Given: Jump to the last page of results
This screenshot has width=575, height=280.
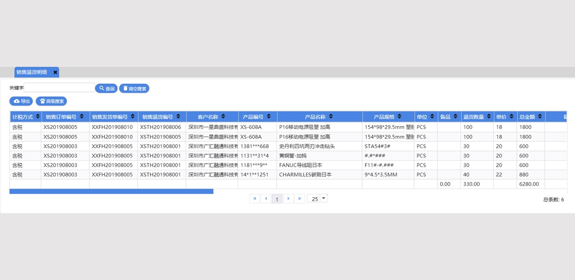Looking at the screenshot, I should coord(300,198).
